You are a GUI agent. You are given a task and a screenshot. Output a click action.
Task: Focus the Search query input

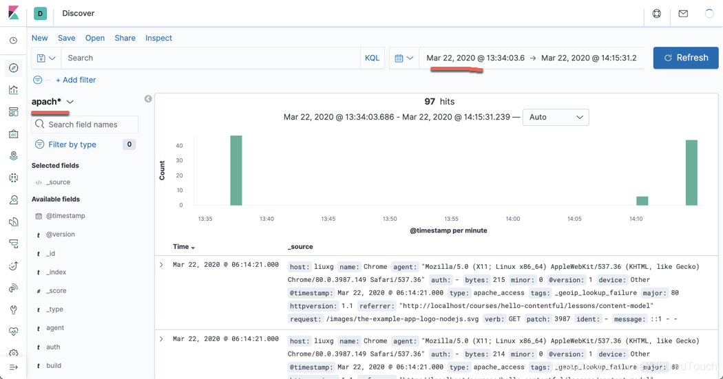tap(211, 58)
